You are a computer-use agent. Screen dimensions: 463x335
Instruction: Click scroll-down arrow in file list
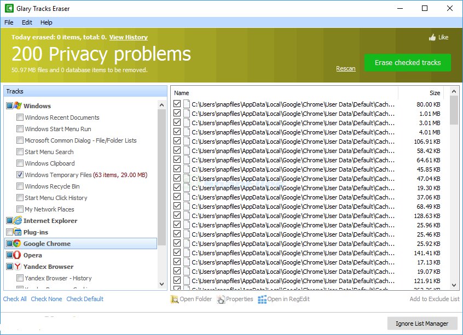click(x=454, y=285)
